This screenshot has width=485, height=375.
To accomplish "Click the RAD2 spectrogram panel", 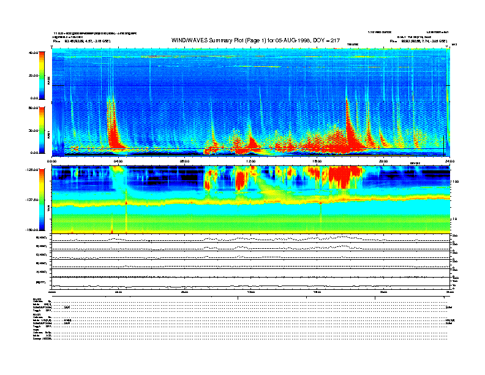I will point(251,75).
